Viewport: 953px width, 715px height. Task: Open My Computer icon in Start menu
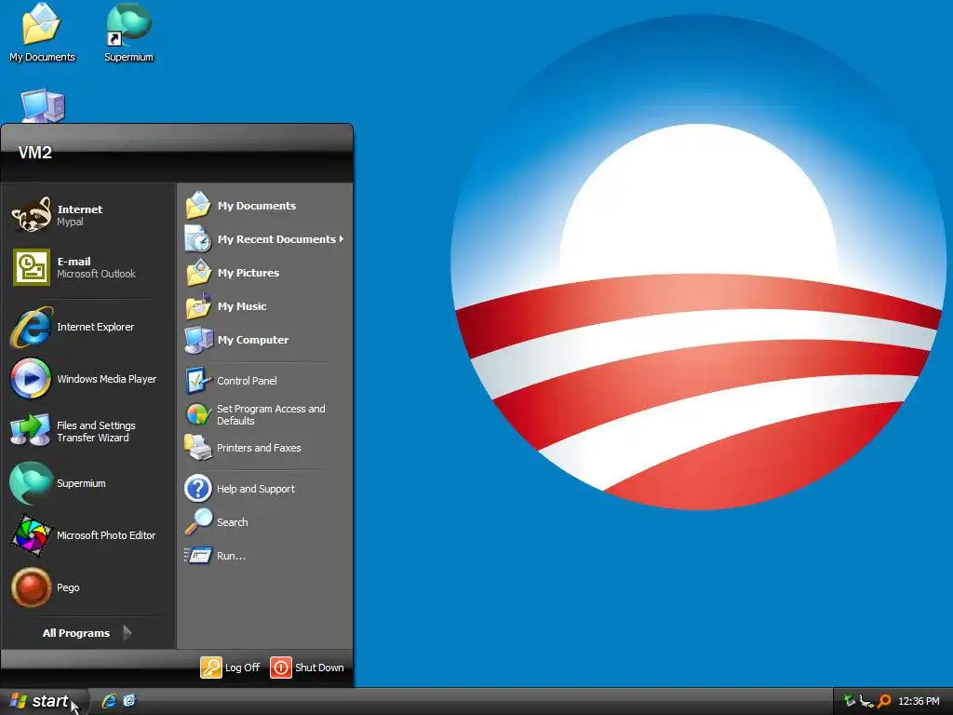click(x=199, y=340)
